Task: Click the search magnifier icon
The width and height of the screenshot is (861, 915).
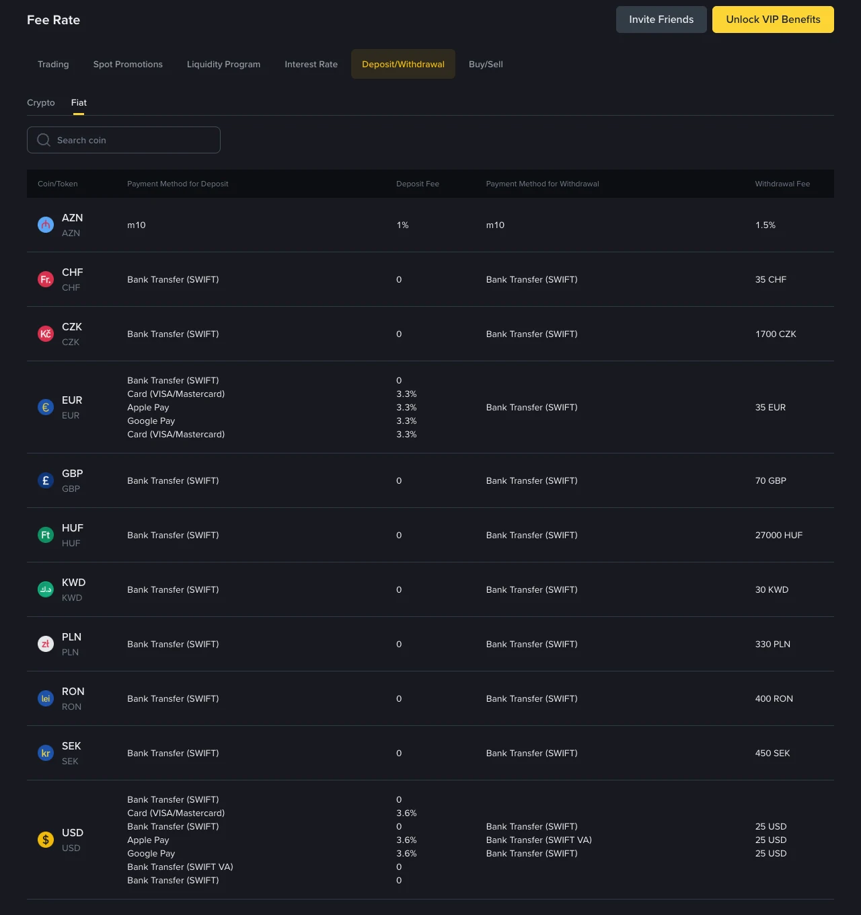Action: coord(44,140)
